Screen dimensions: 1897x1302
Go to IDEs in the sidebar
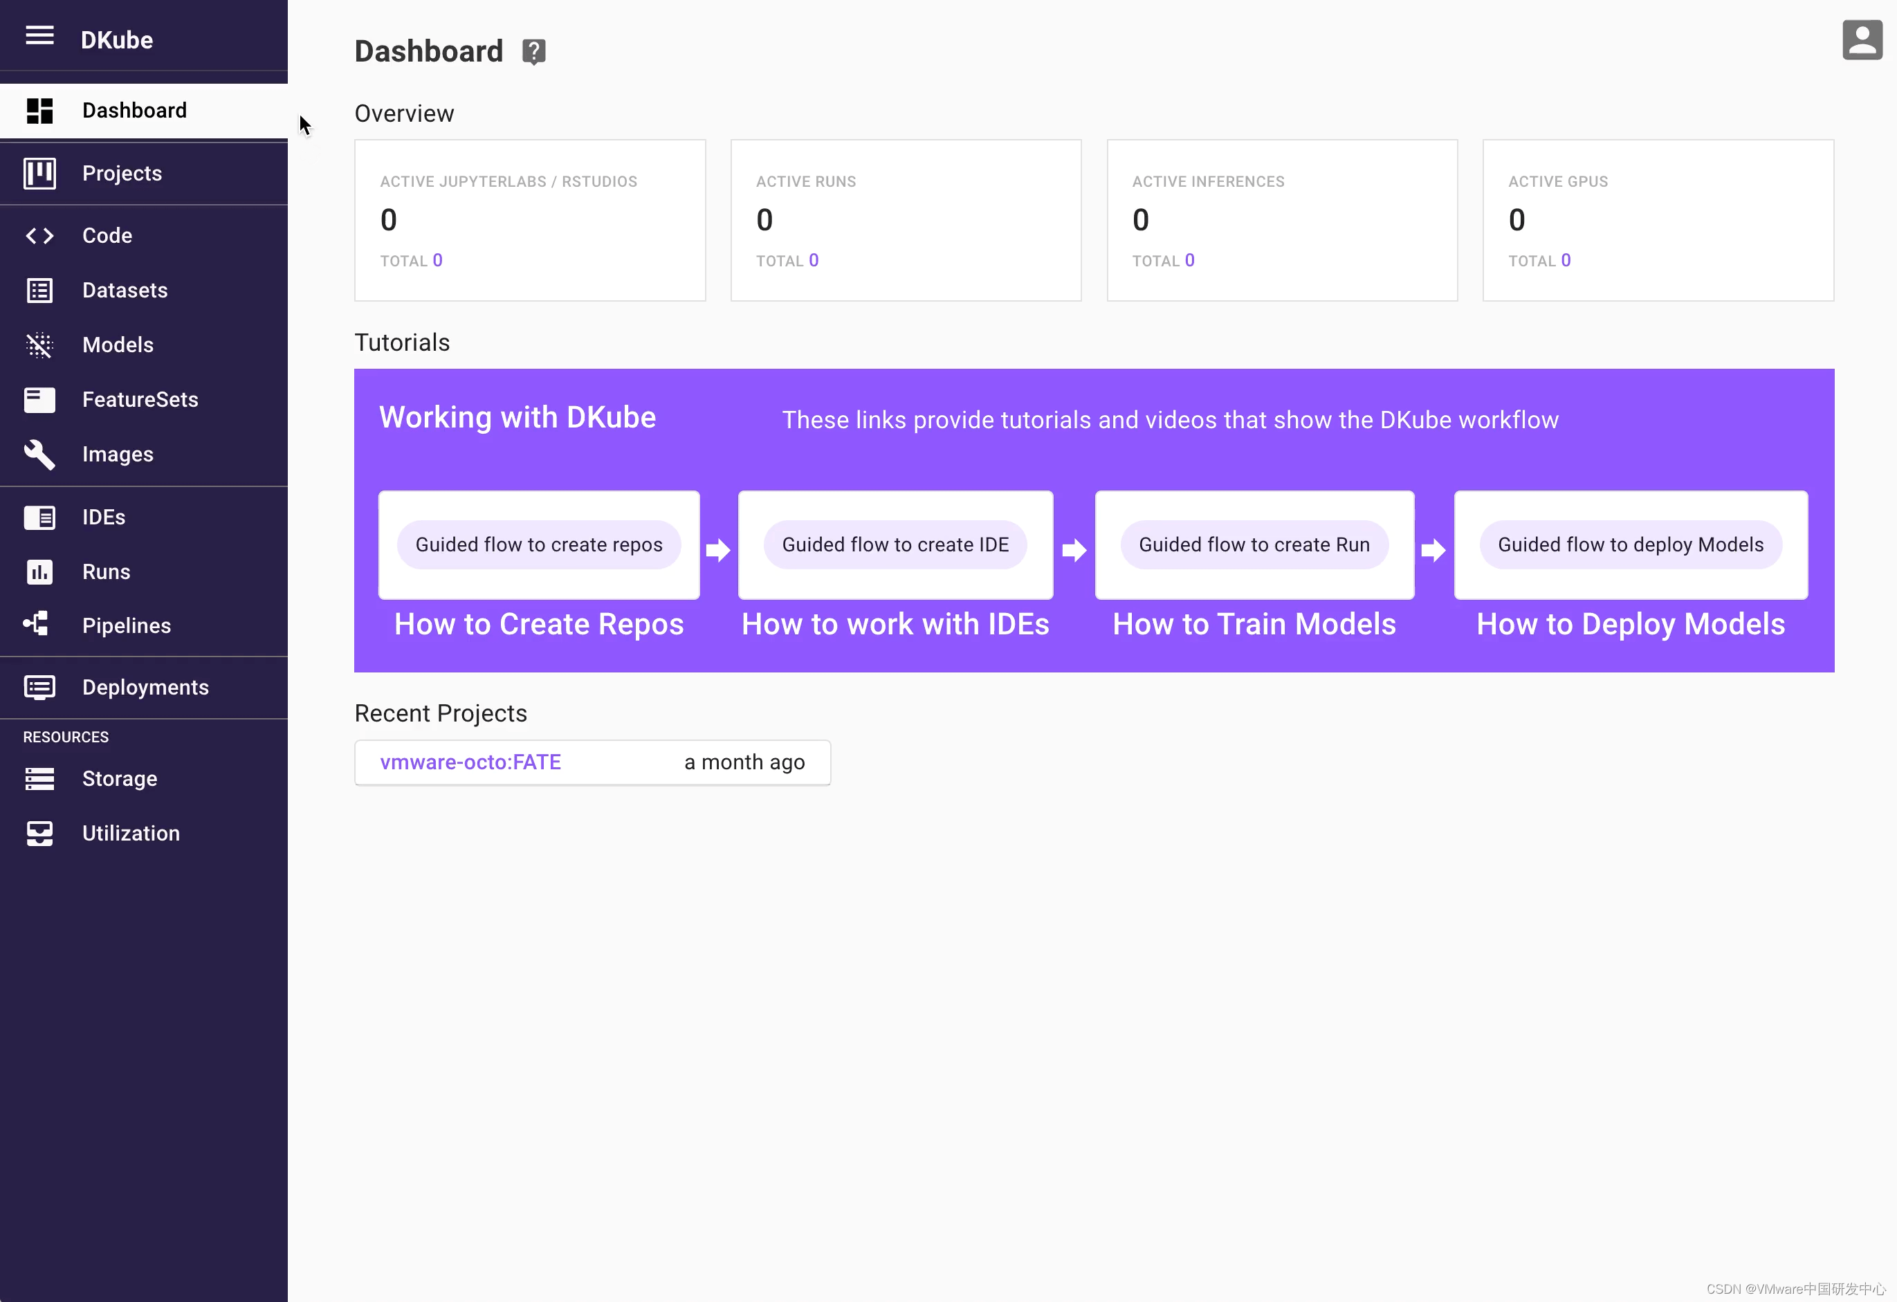[x=144, y=517]
